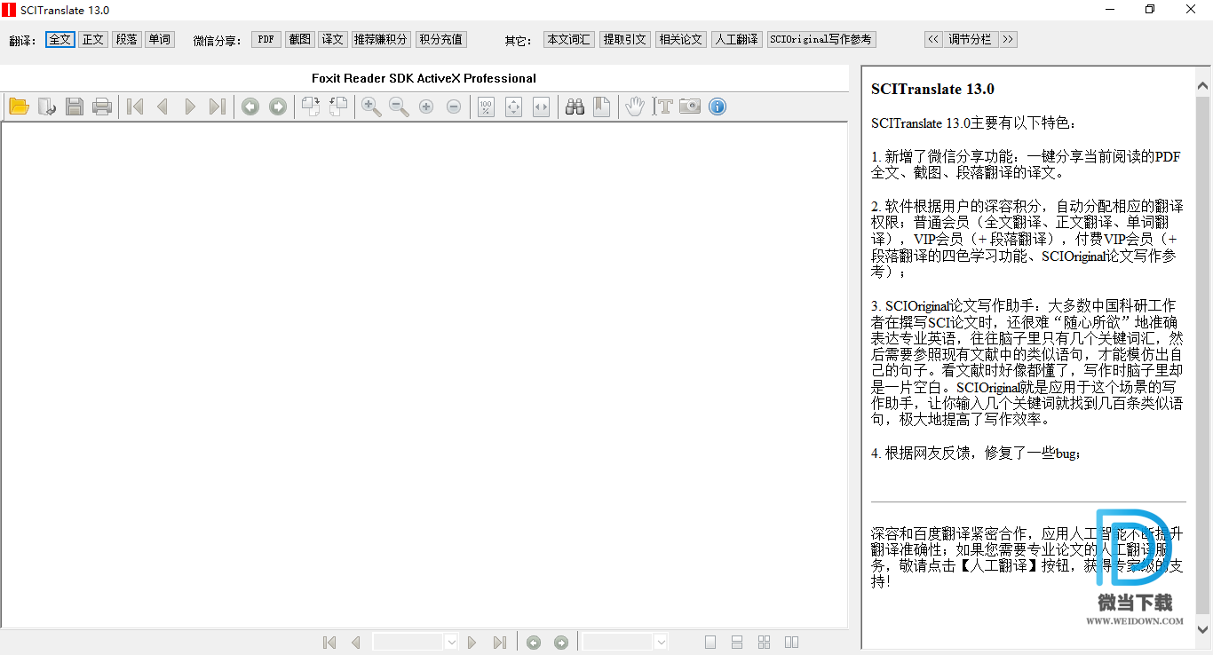1213x655 pixels.
Task: Switch to four-page grid layout icon
Action: tap(765, 642)
